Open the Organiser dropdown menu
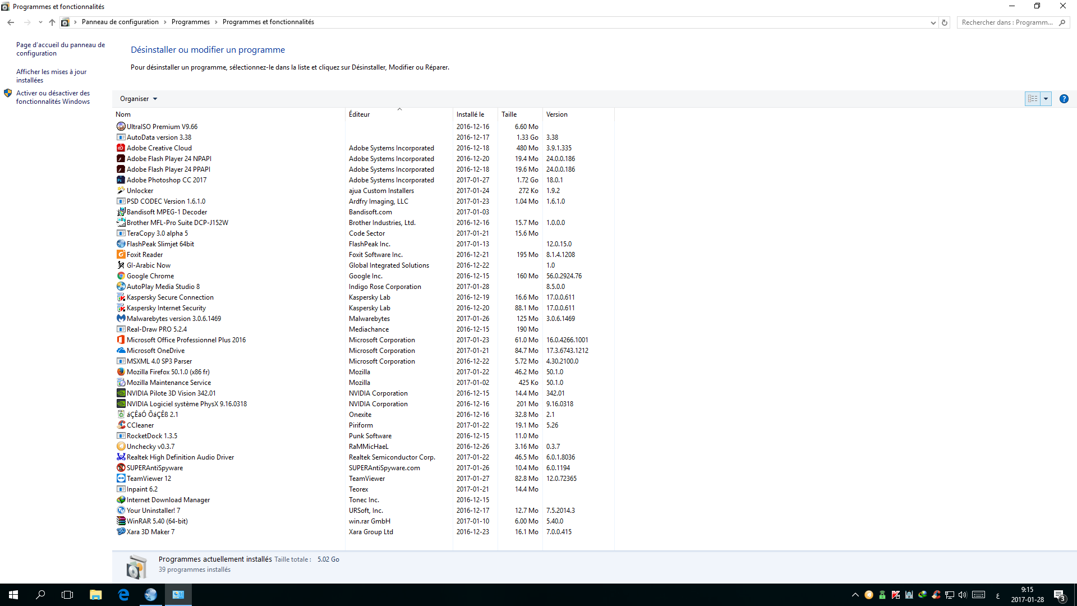This screenshot has height=606, width=1077. (139, 99)
